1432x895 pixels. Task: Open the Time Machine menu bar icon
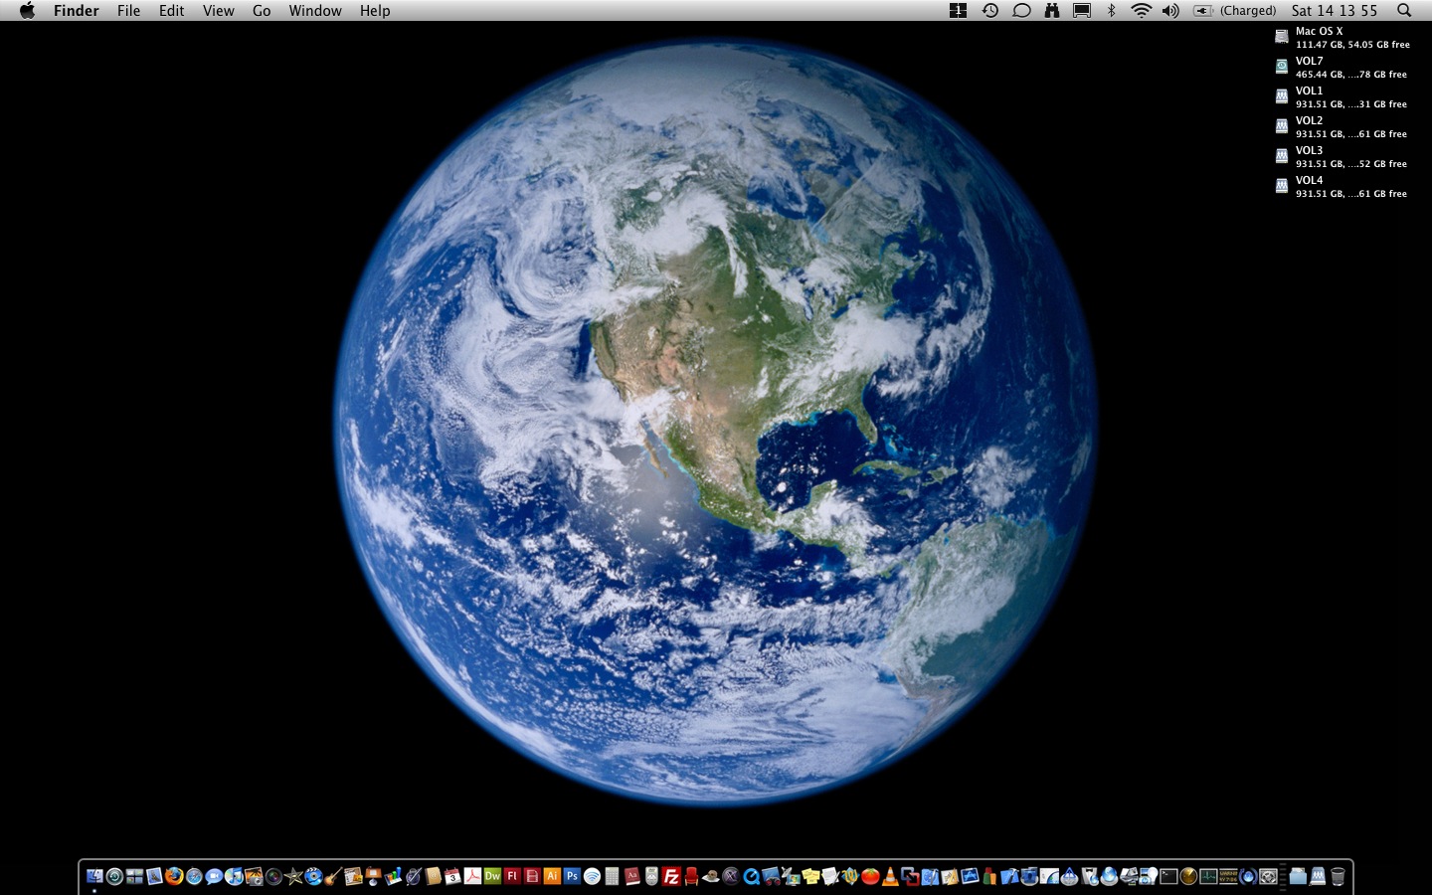[990, 11]
